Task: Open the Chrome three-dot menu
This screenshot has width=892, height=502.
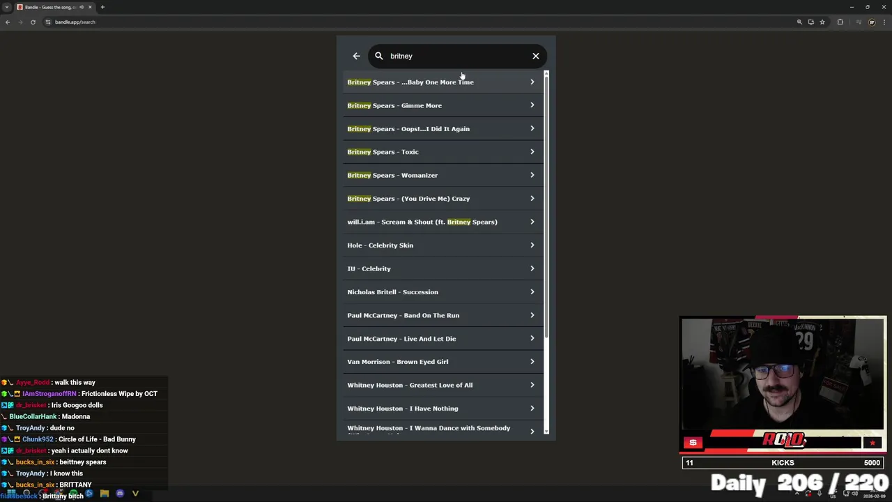Action: [x=884, y=22]
